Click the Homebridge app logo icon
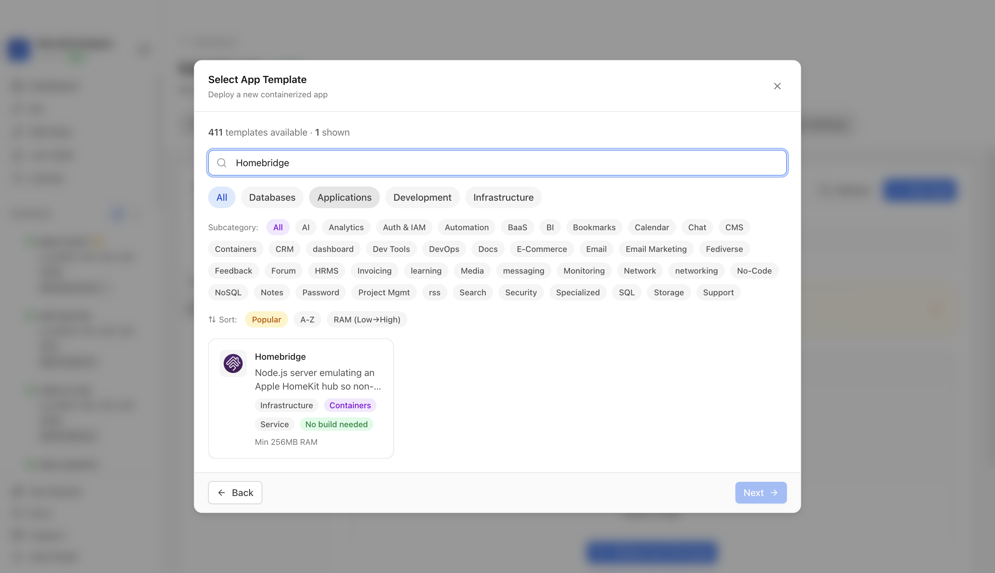This screenshot has width=995, height=573. pos(233,363)
